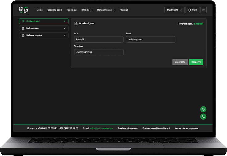Click the Ім'я input field
This screenshot has height=156, width=227.
(99, 40)
